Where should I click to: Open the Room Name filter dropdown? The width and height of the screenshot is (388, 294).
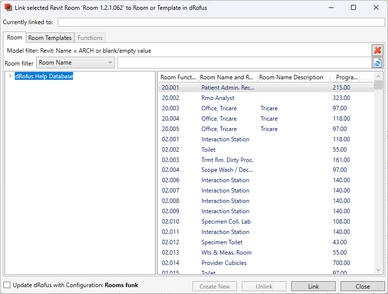tap(76, 63)
